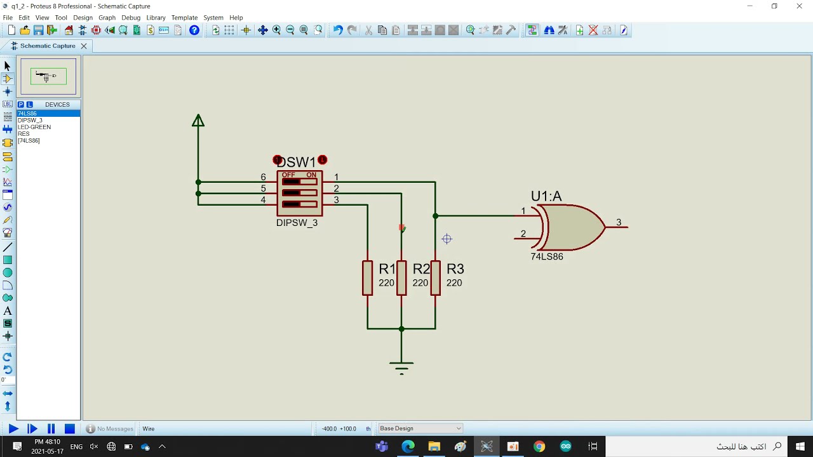Step the simulation by one frame
Image resolution: width=813 pixels, height=457 pixels.
[x=32, y=429]
